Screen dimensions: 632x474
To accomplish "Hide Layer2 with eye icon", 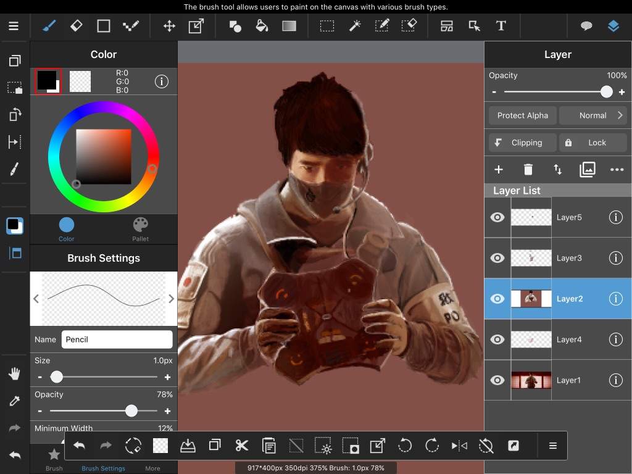I will [x=497, y=299].
